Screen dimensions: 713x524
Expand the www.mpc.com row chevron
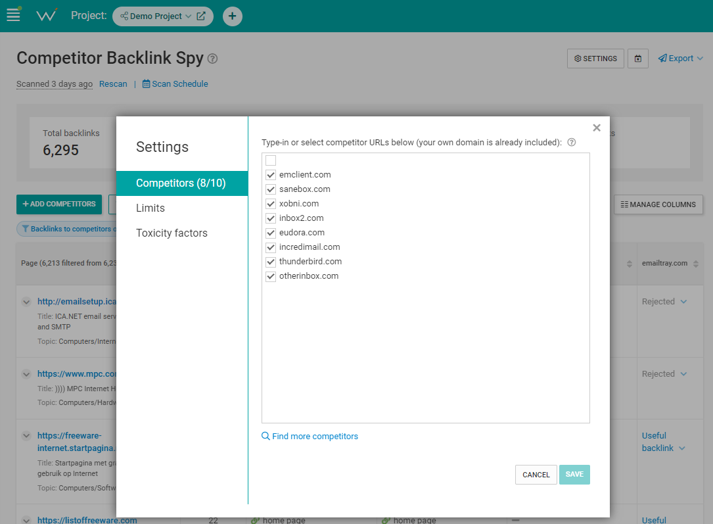pos(26,374)
